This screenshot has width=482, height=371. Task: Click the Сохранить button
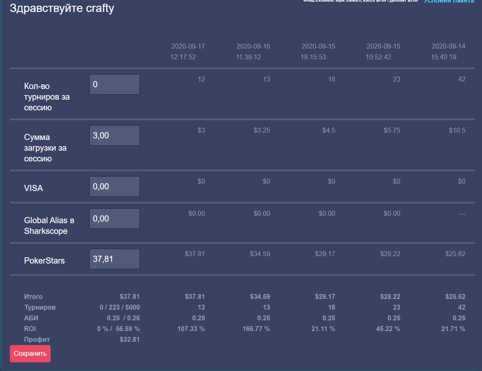pos(30,353)
